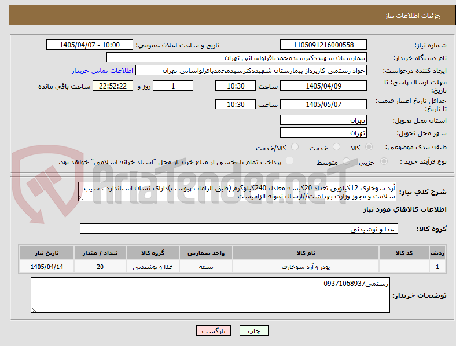Click the resize handle of description textarea
Image resolution: width=456 pixels, height=346 pixels.
[x=81, y=198]
